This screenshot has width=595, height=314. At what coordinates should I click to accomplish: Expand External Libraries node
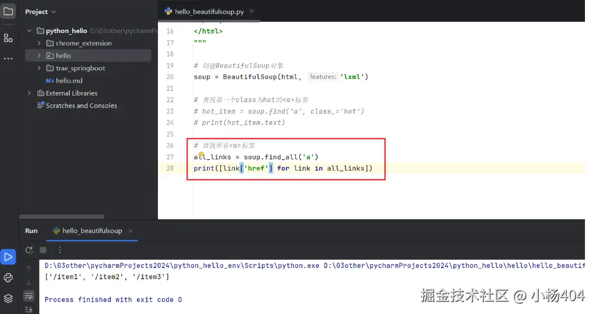pos(29,93)
